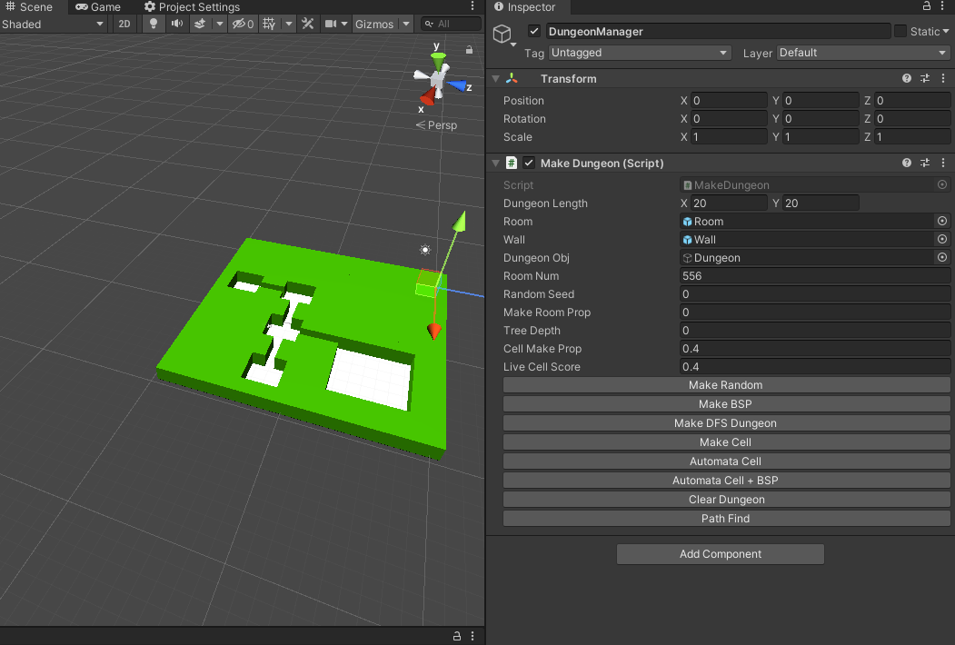Click the Inspector lock icon
Screen dimensions: 955x645
tap(926, 6)
